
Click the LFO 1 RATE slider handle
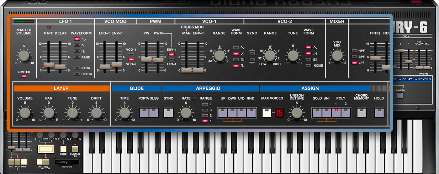click(x=48, y=65)
